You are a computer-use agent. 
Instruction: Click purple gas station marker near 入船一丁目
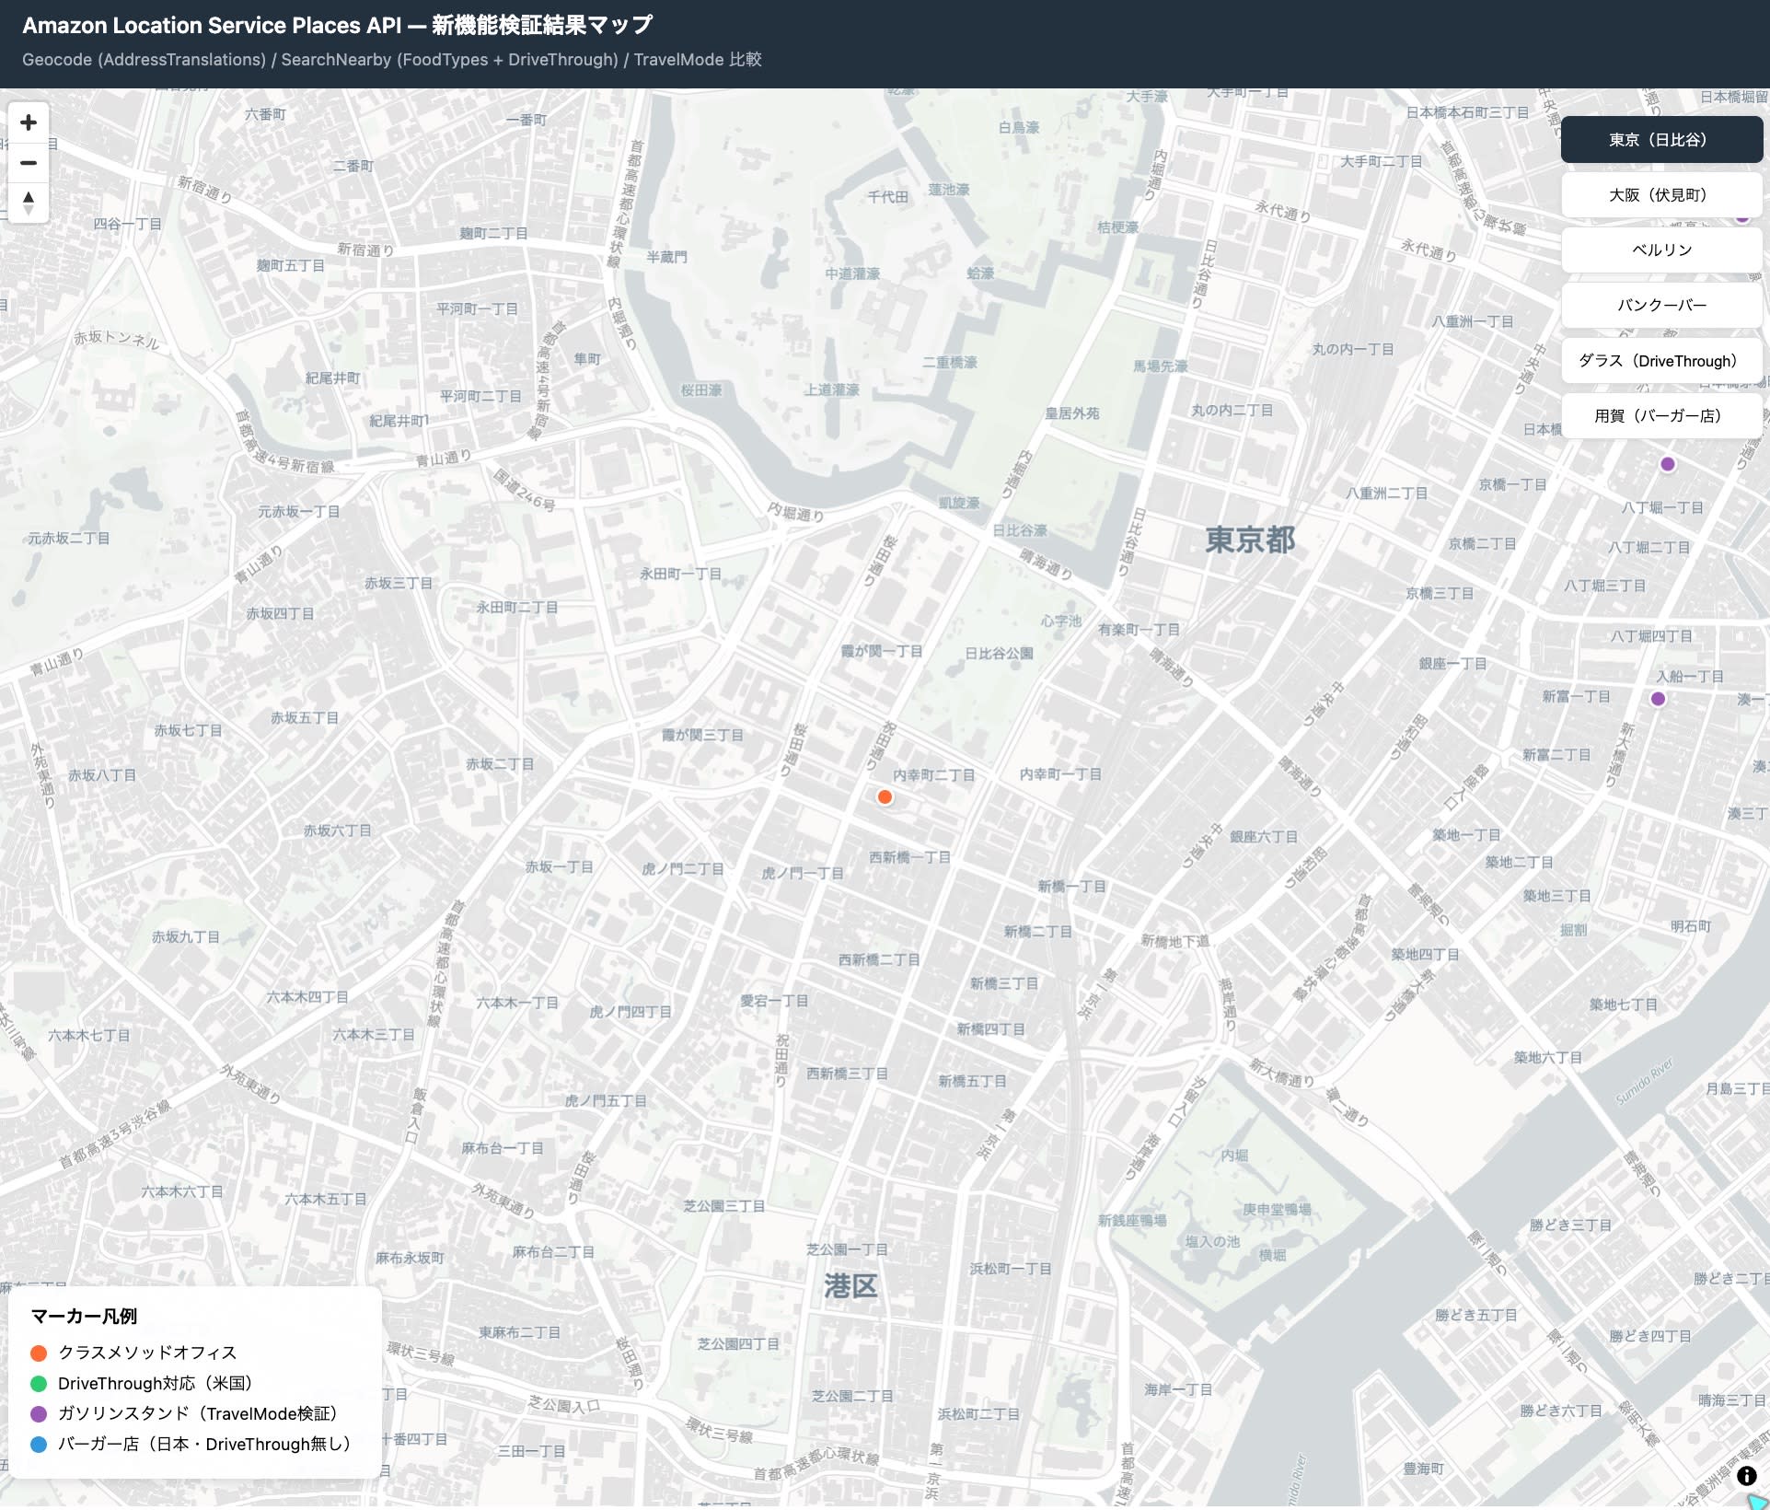[x=1658, y=699]
